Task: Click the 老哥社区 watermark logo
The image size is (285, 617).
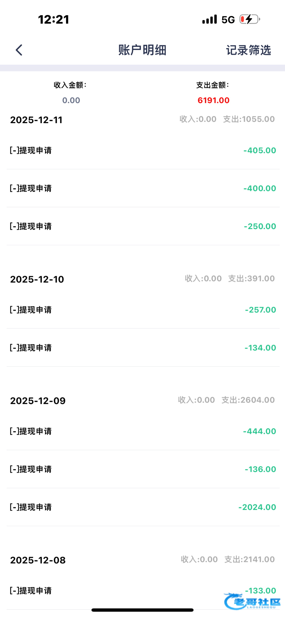Action: click(252, 601)
